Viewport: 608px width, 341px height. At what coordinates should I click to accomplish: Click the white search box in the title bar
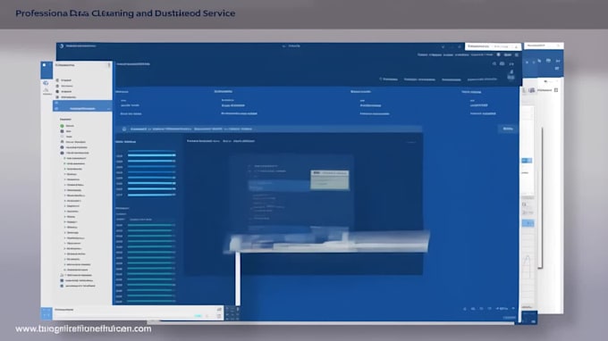493,46
